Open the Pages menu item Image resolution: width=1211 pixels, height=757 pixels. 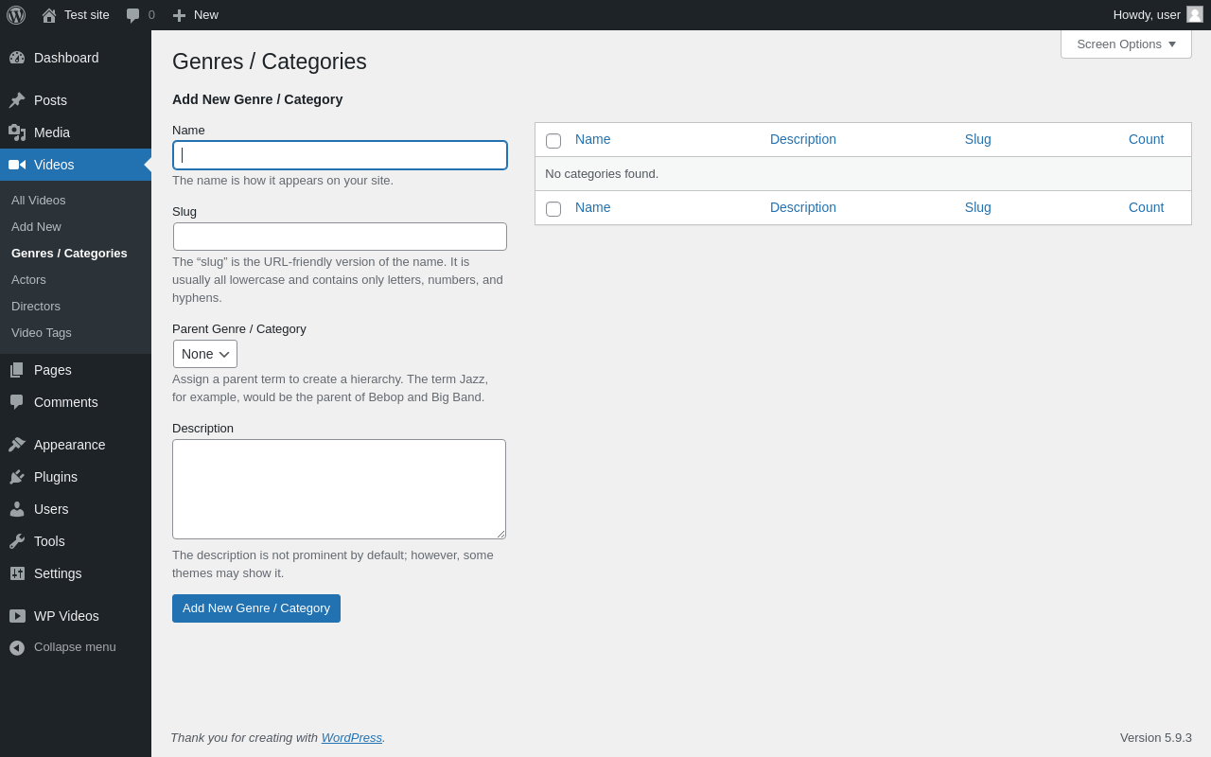(x=76, y=370)
